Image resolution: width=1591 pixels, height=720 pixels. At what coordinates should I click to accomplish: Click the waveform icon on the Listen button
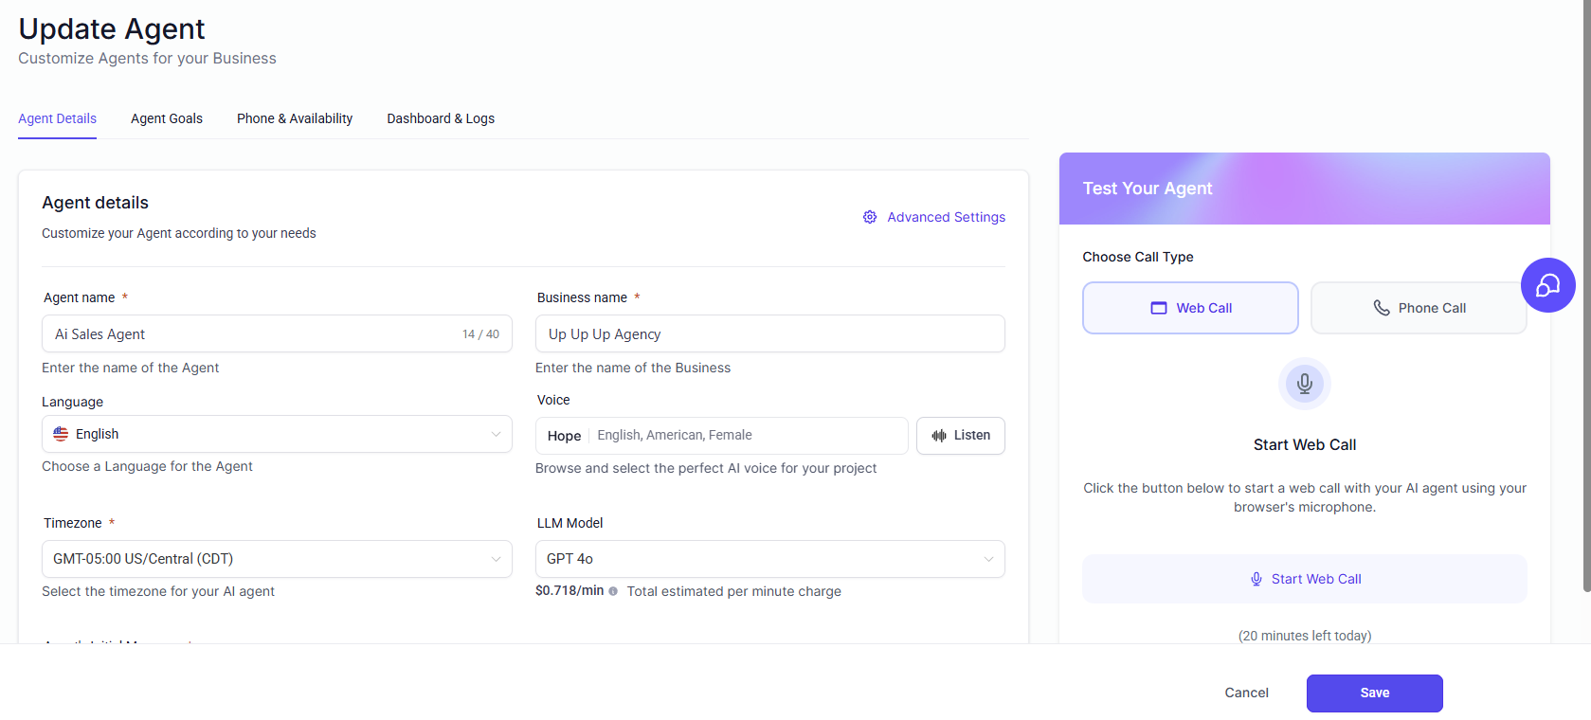(x=939, y=436)
